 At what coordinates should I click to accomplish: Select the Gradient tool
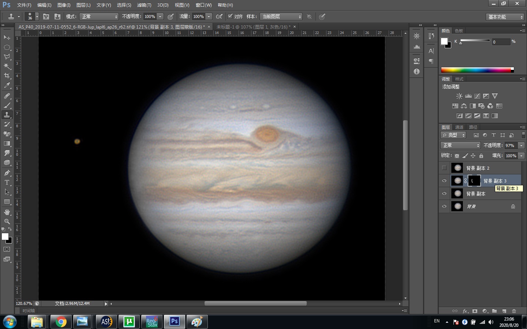tap(7, 143)
